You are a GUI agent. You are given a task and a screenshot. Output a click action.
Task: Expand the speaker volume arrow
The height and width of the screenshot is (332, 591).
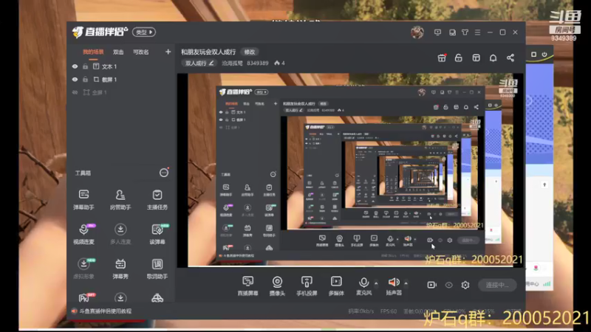tap(406, 283)
